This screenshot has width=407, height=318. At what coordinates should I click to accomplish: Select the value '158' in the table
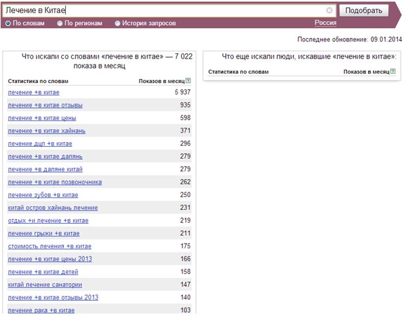click(x=185, y=271)
